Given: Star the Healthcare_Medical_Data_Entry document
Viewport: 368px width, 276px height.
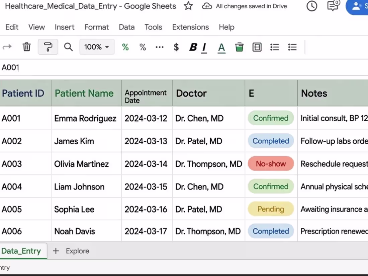Looking at the screenshot, I should point(188,6).
